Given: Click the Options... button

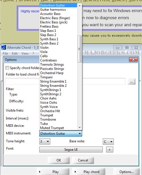Looking at the screenshot, I should pos(126,172).
